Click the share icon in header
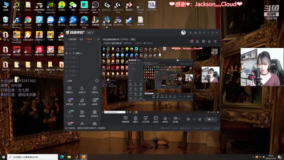 click(x=215, y=41)
